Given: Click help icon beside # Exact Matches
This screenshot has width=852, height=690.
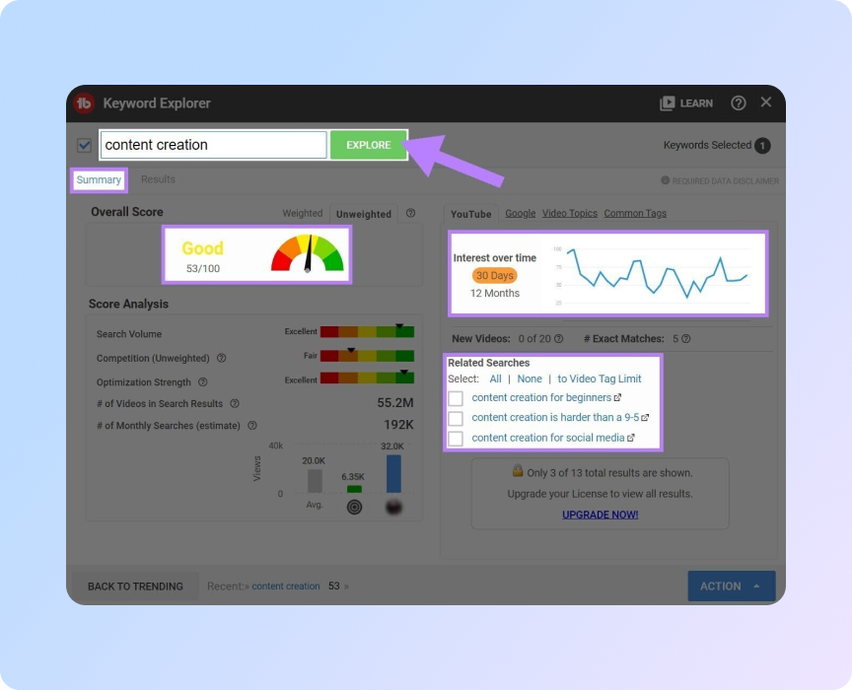Looking at the screenshot, I should (685, 339).
